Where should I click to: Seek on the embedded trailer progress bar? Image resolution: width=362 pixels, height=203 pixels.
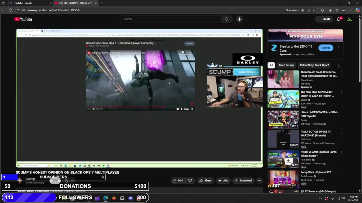coord(140,107)
